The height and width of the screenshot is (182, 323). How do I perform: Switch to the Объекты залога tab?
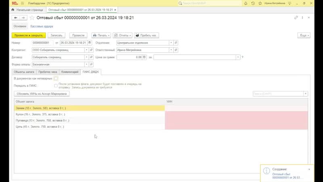(x=24, y=72)
